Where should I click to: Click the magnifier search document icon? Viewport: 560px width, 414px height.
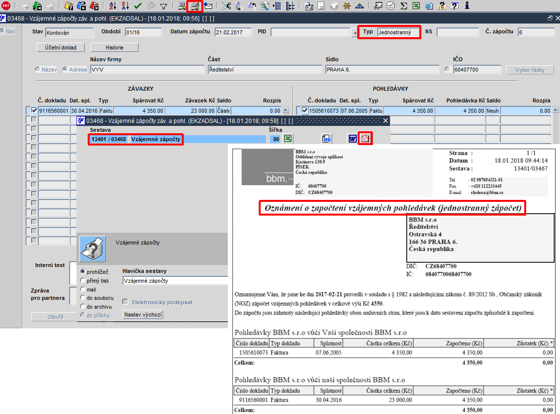265,6
